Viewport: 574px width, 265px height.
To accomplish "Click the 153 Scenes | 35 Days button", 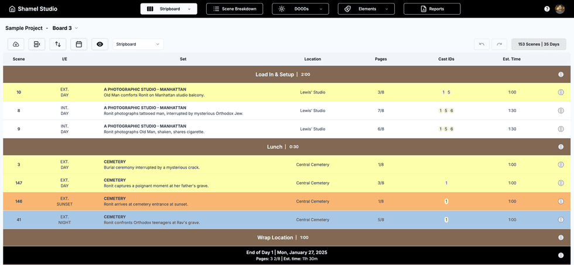I will (x=538, y=44).
